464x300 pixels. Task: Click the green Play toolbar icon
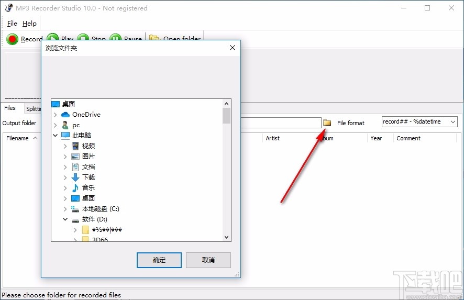click(53, 37)
